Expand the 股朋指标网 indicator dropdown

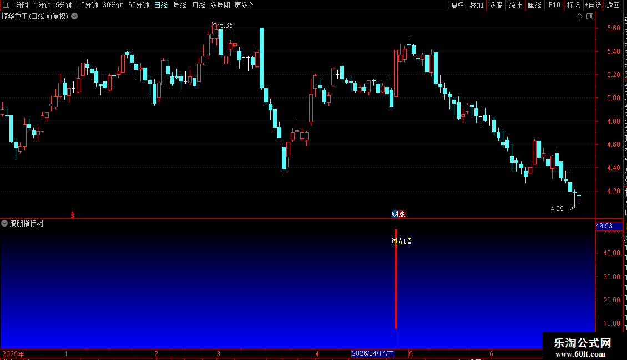(x=4, y=224)
